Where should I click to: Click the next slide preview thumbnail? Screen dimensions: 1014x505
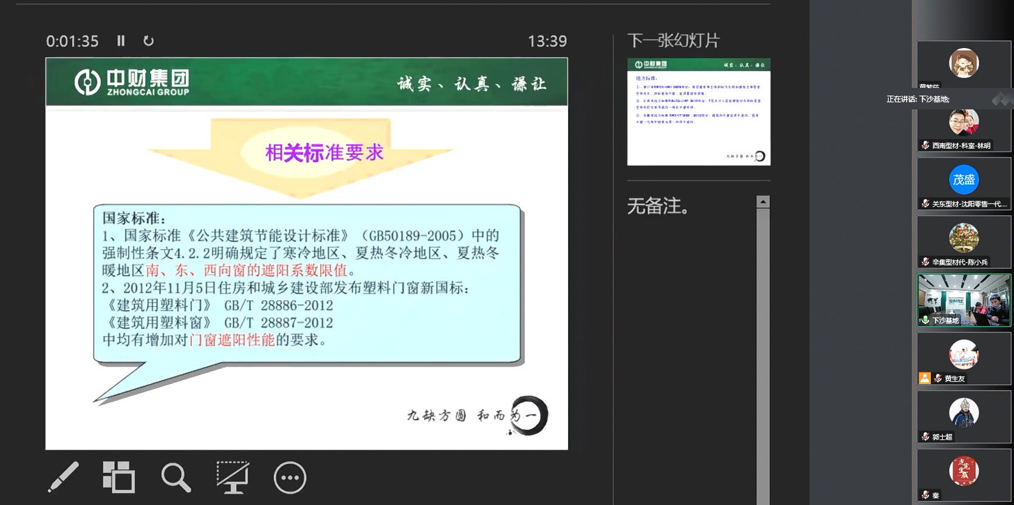point(699,112)
